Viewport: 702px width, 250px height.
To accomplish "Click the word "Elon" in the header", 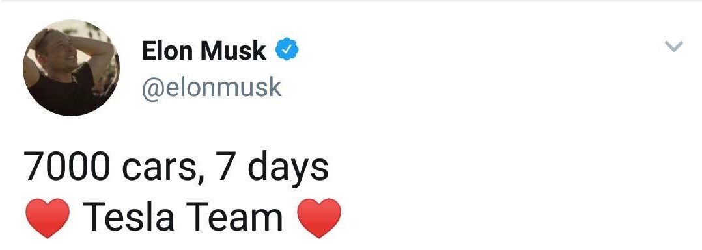I will 168,51.
